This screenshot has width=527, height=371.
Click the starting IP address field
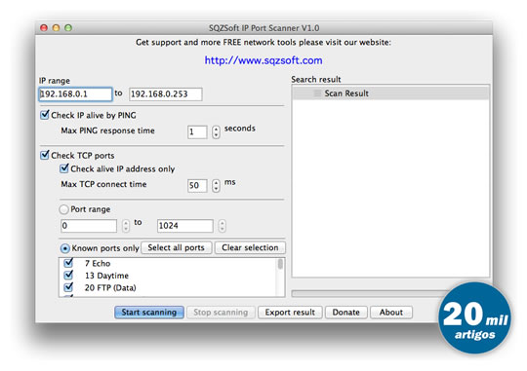75,94
